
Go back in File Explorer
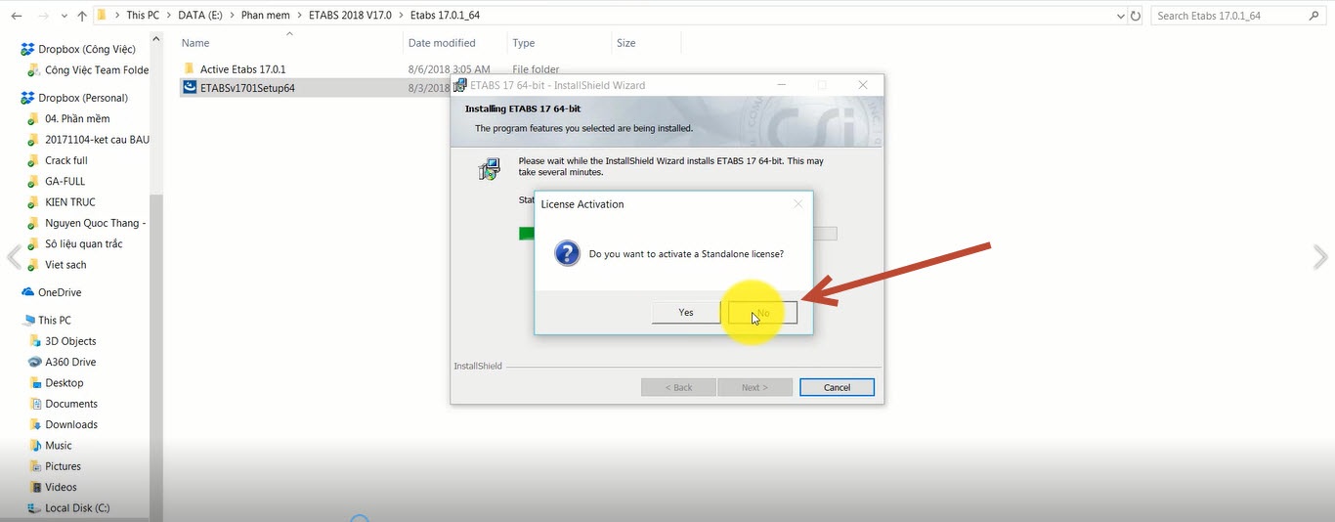click(17, 16)
